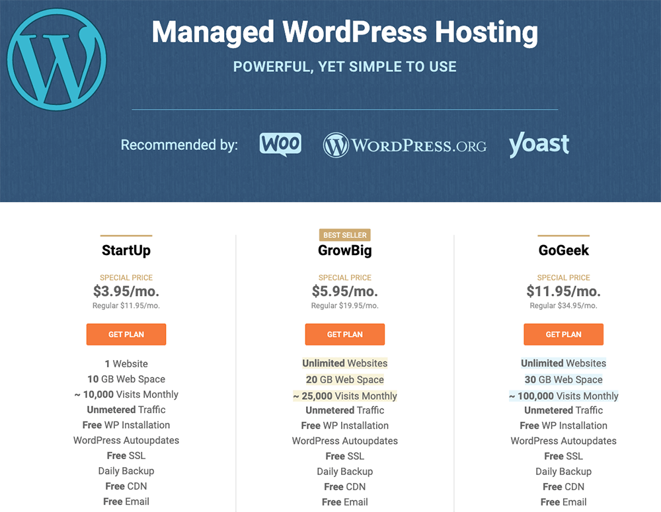Click 20 GB Web Space feature
The image size is (661, 512).
click(345, 380)
